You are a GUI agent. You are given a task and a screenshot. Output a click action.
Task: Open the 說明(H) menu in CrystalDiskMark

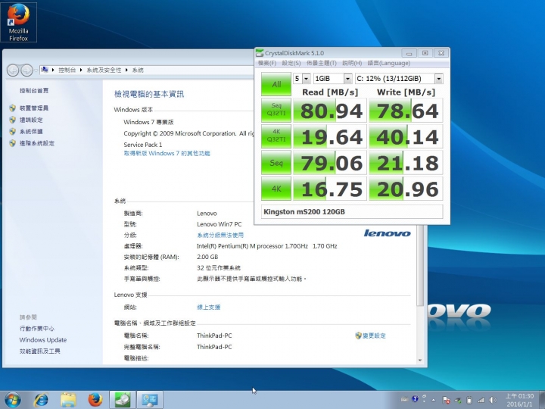[352, 63]
